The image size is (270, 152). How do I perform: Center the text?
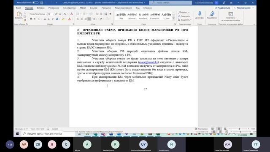[x=81, y=19]
